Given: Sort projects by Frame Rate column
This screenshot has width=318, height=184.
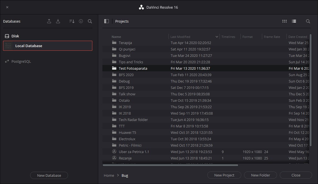Looking at the screenshot, I should (272, 37).
